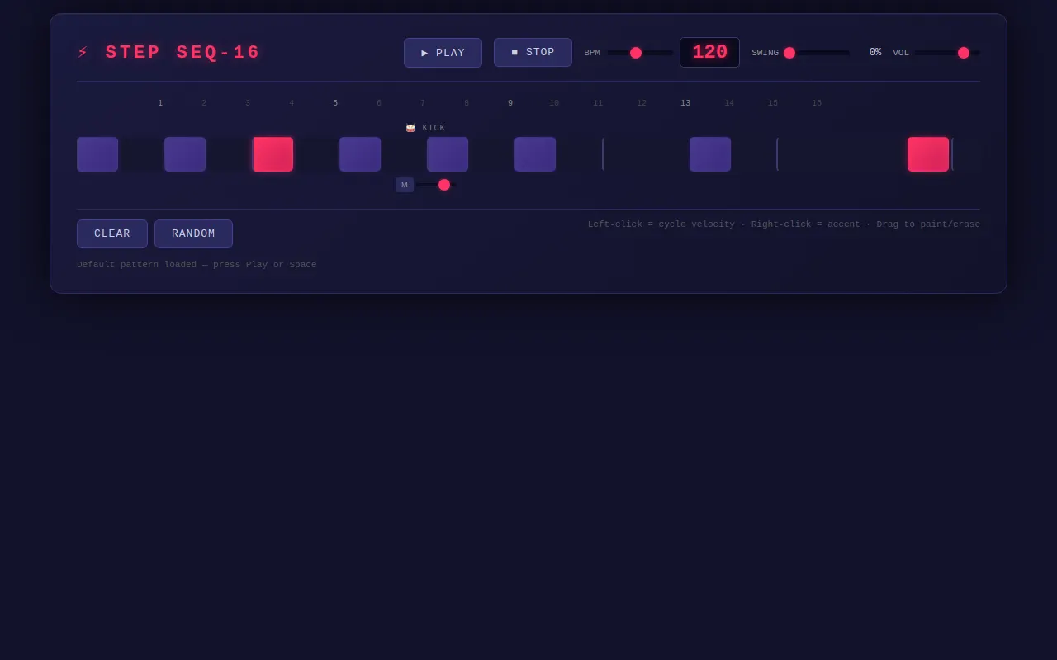The image size is (1057, 660).
Task: Click the "Default pattern loaded" status message
Action: [197, 265]
